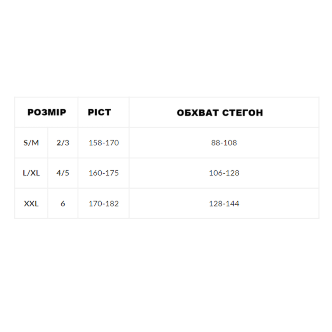Click the 170-182 height cell
332x332 pixels.
(104, 204)
